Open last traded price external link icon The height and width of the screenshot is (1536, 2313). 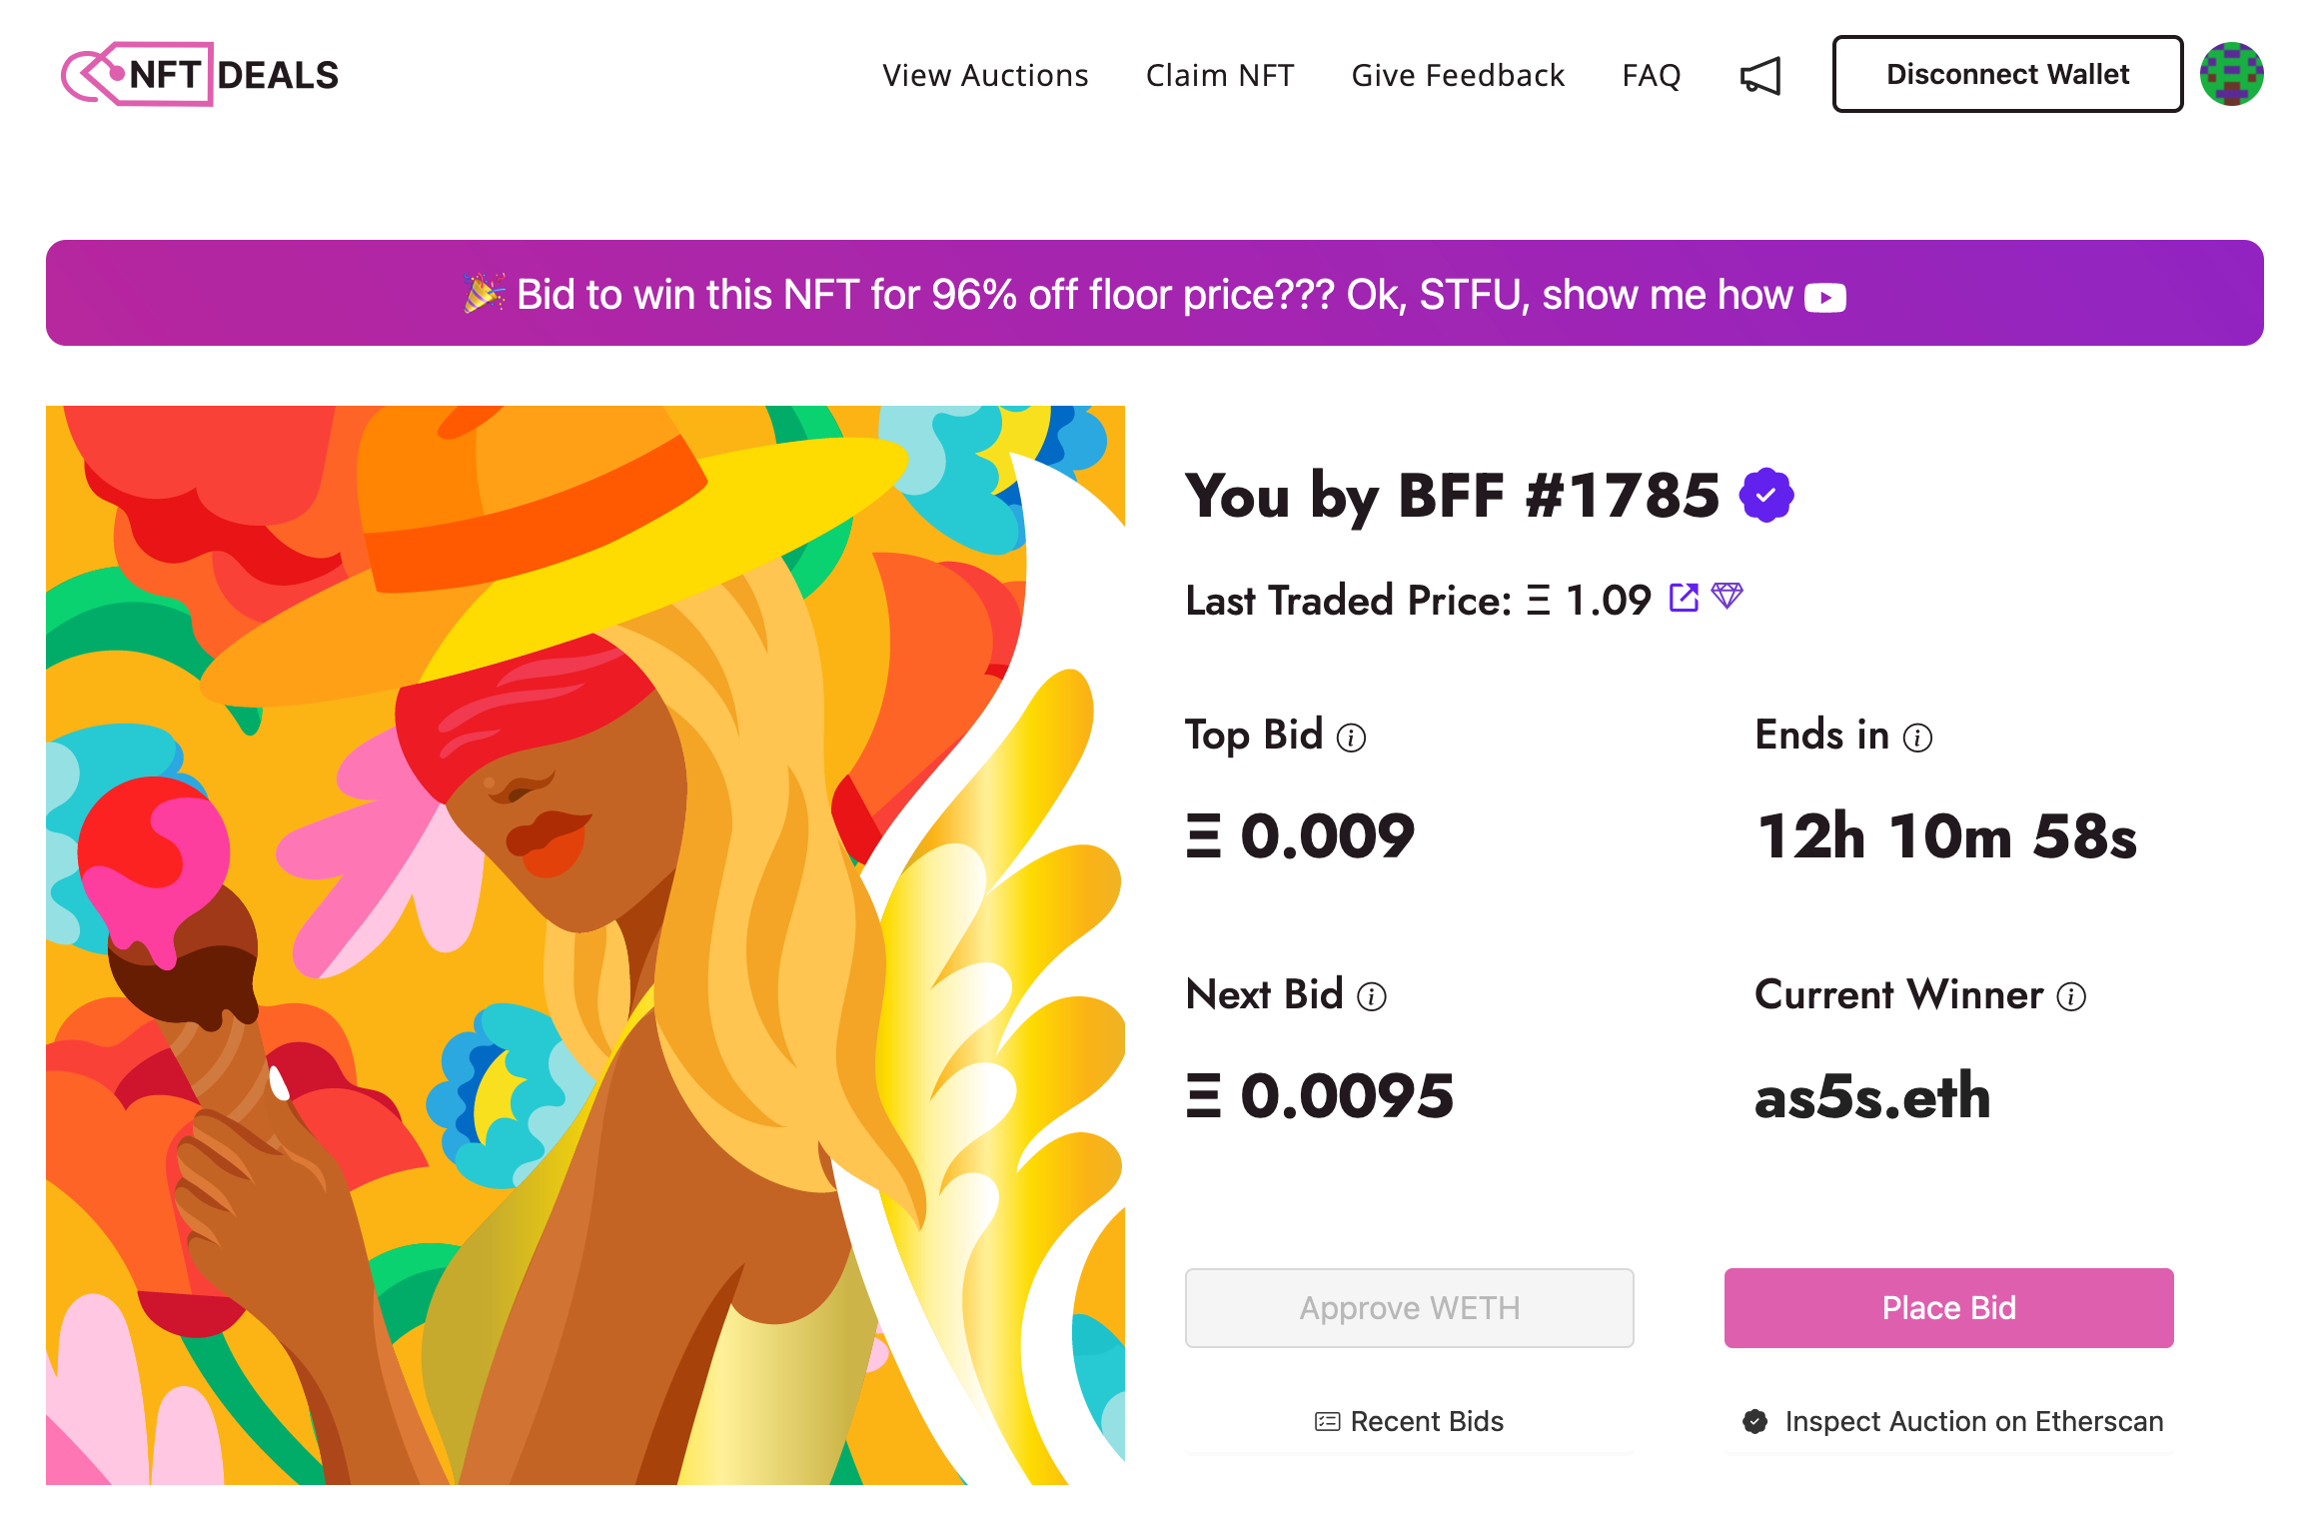pyautogui.click(x=1684, y=598)
